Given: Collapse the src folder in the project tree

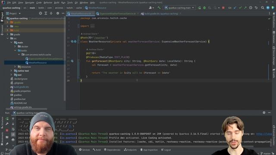Looking at the screenshot, I should pos(7,38).
